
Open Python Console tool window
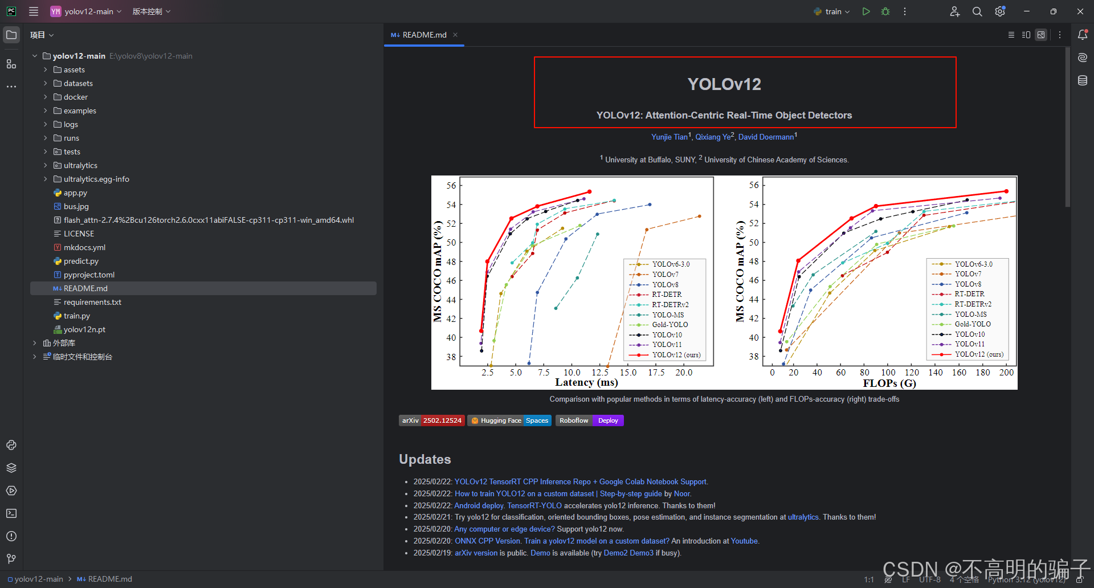11,445
